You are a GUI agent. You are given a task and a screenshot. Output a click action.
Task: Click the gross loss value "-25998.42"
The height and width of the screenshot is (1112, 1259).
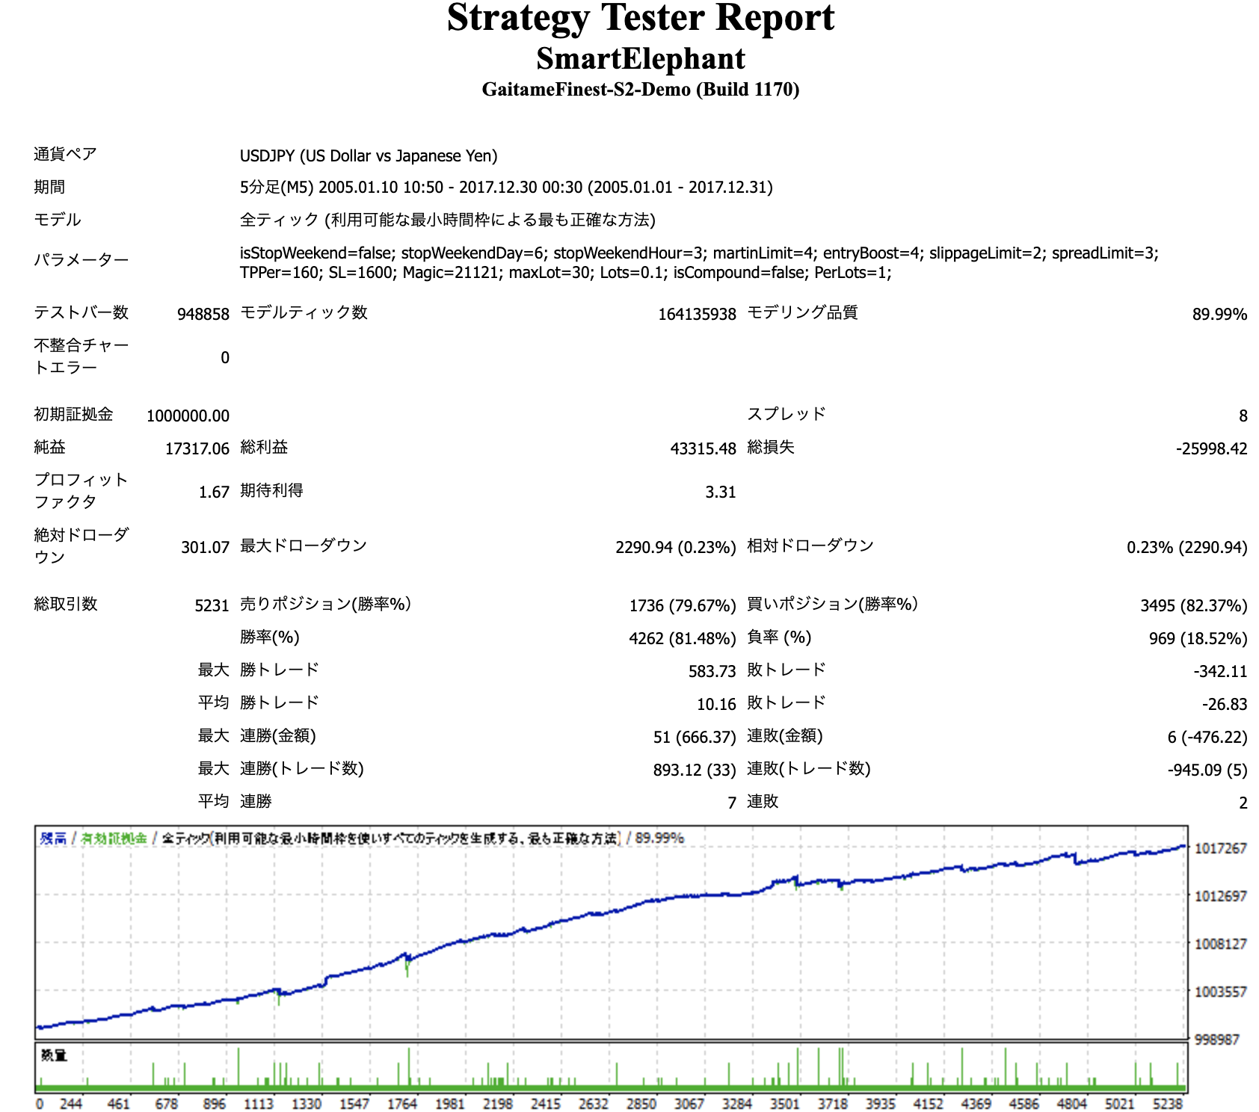[1211, 448]
